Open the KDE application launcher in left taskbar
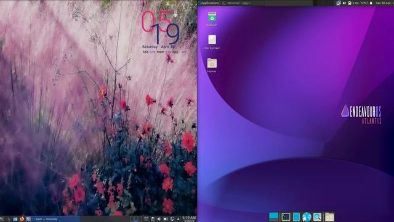394x222 pixels. pos(2,220)
